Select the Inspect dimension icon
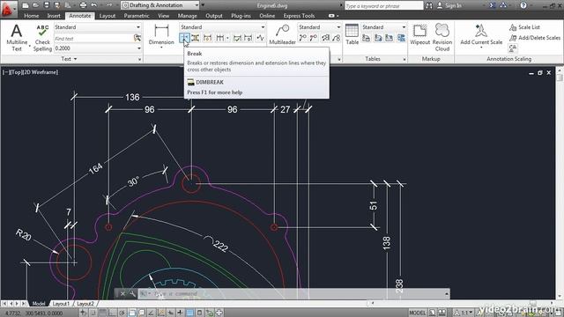The image size is (564, 317). point(237,37)
